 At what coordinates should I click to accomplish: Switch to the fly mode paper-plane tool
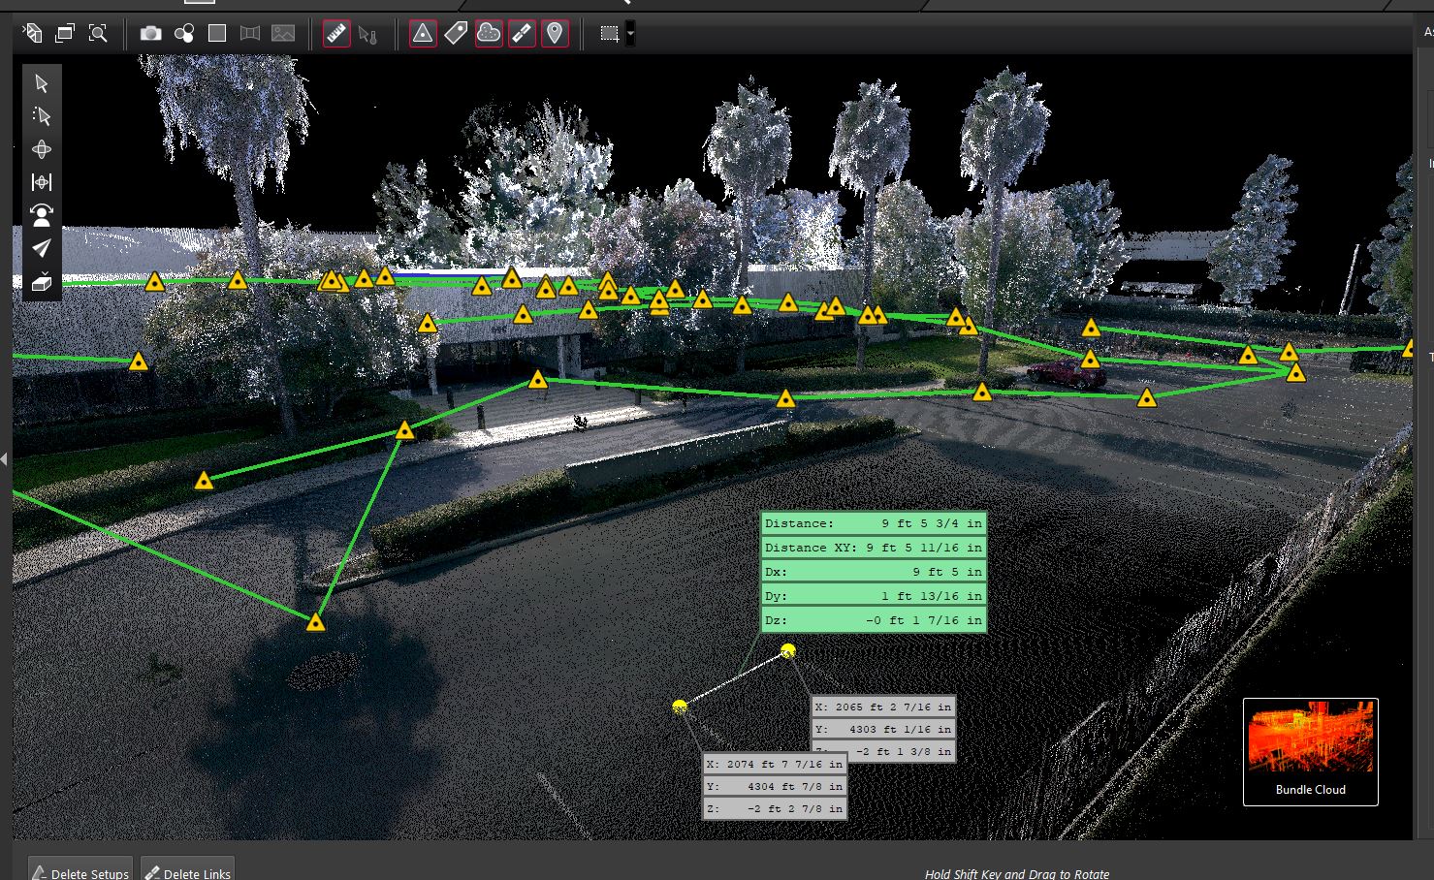click(42, 248)
